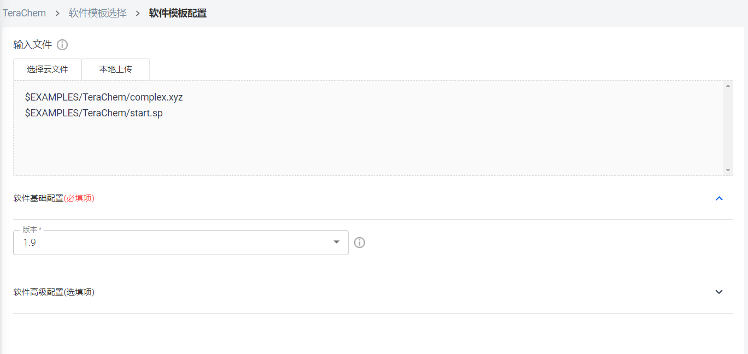Click the info icon beside 输入文件

click(62, 45)
